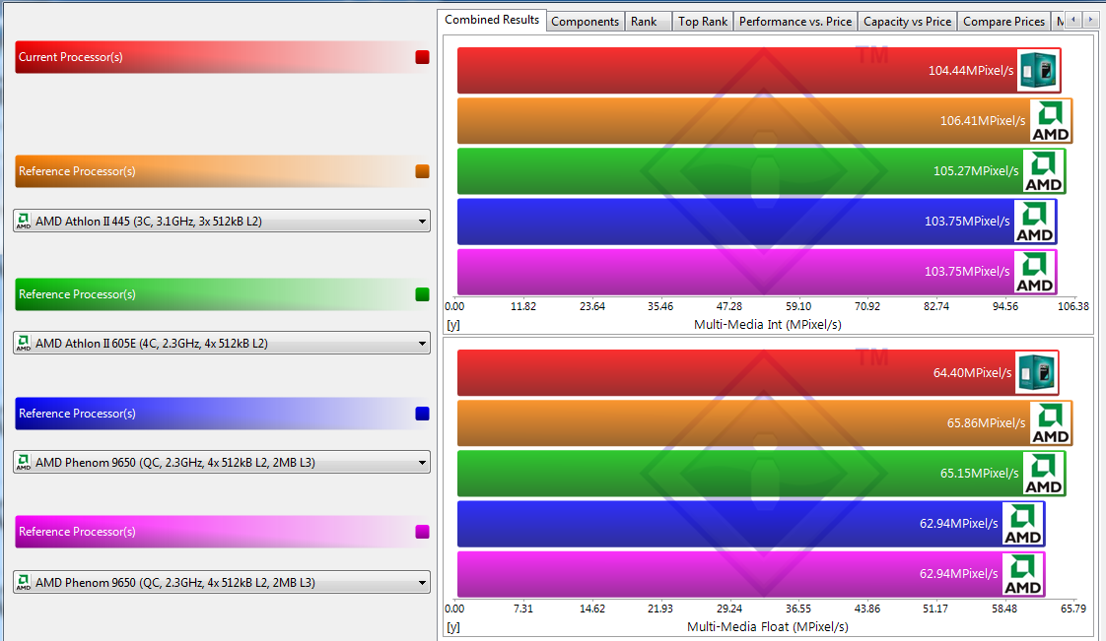Click the processor icon on red Multi-Media Float bar

[1038, 373]
